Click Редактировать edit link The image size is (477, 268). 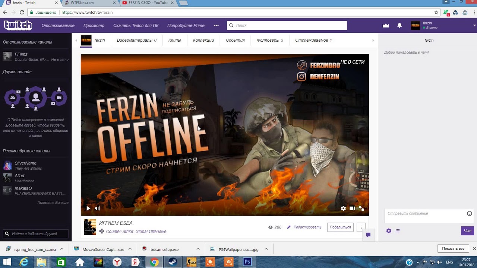[x=304, y=227]
